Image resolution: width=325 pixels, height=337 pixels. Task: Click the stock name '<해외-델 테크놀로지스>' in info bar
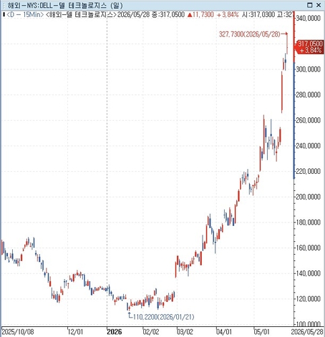coord(81,15)
